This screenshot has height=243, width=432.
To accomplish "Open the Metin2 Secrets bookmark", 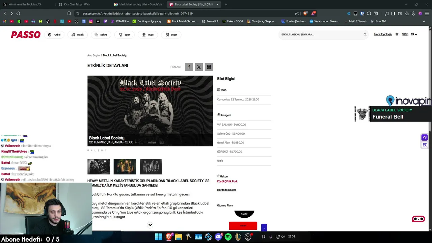I will pos(355,21).
